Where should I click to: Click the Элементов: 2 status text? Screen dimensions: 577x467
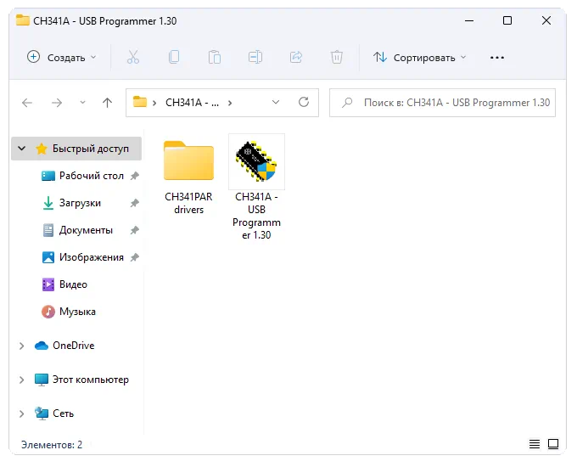pyautogui.click(x=52, y=445)
